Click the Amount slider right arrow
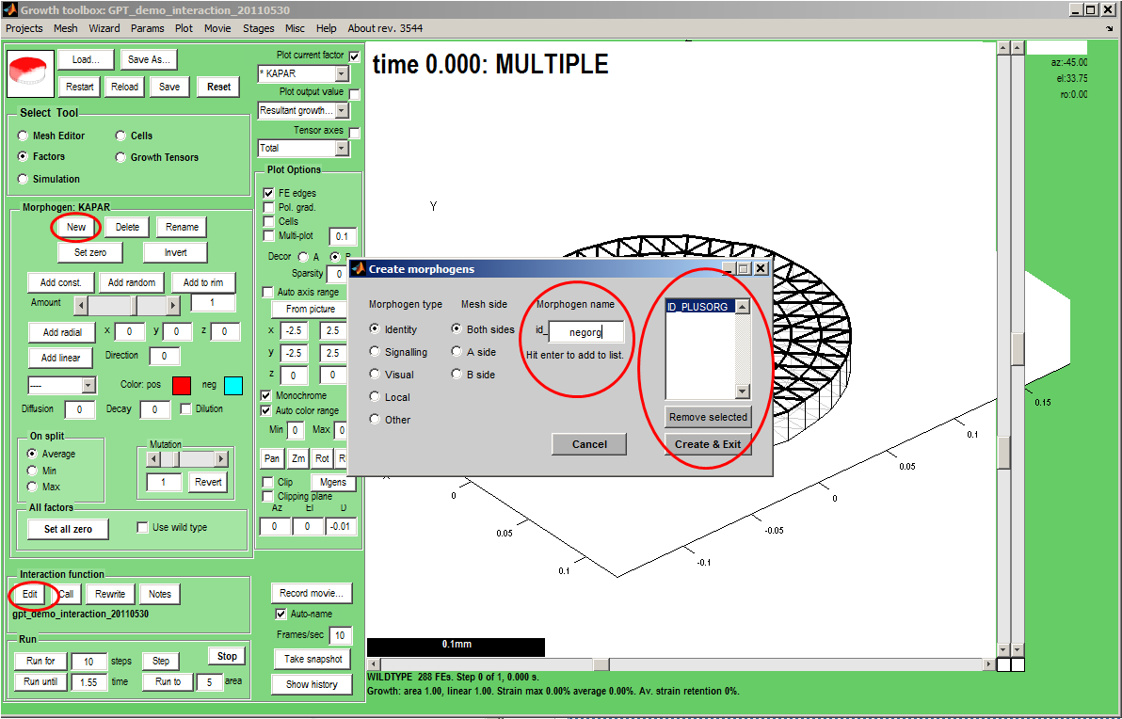1122x719 pixels. click(172, 305)
